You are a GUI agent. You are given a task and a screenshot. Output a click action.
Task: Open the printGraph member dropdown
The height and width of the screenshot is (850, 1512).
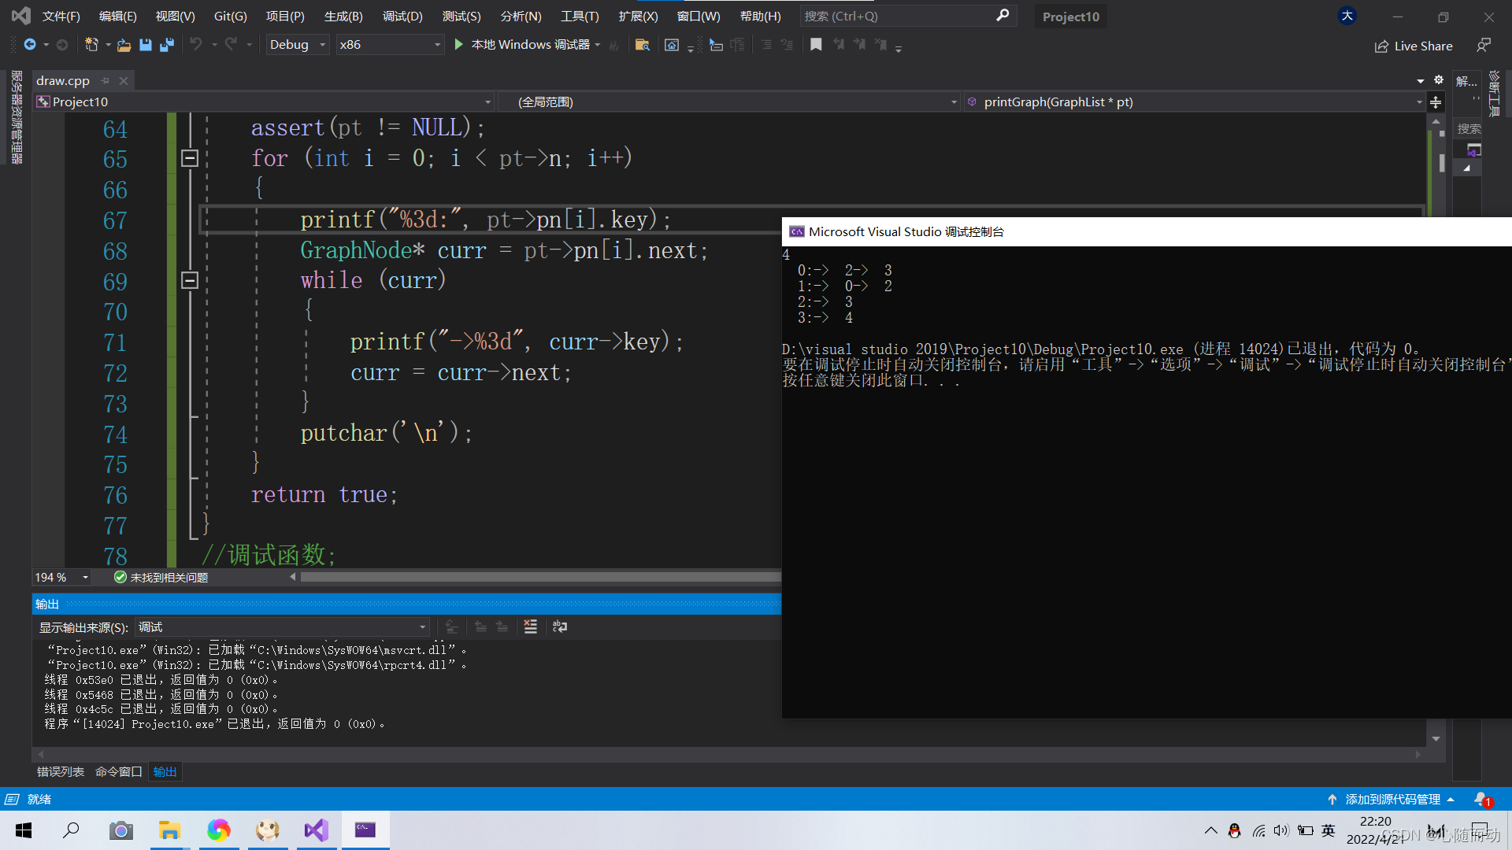point(1195,102)
